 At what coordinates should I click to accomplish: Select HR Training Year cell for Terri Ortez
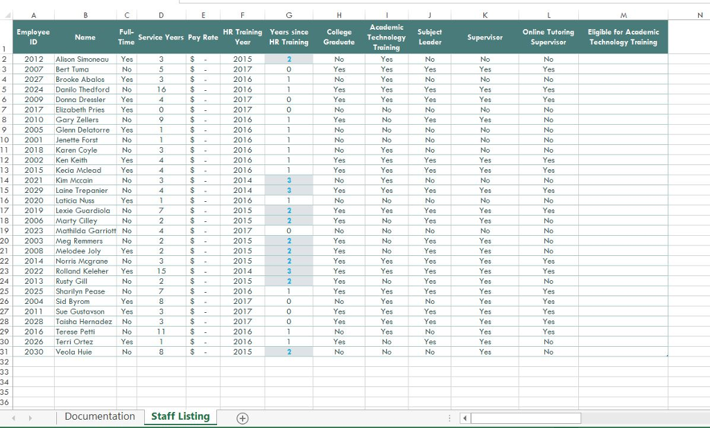[x=243, y=341]
